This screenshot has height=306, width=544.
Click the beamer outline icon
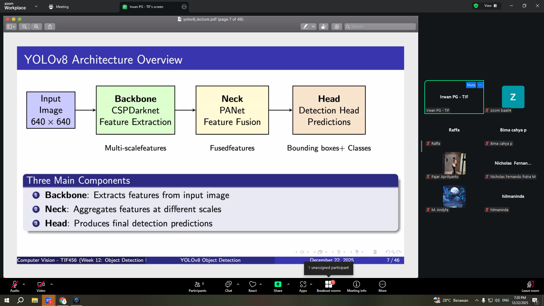tap(375, 252)
